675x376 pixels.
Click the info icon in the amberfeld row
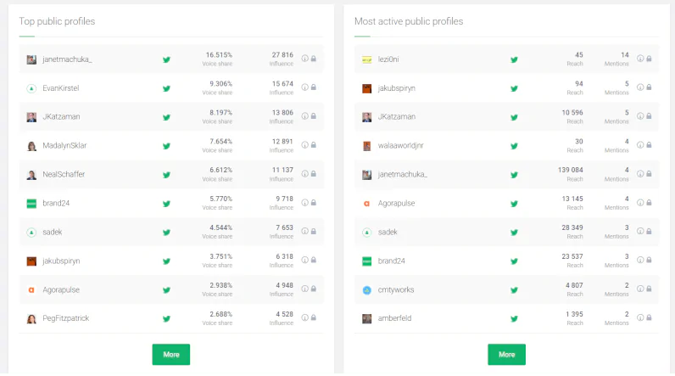(640, 318)
